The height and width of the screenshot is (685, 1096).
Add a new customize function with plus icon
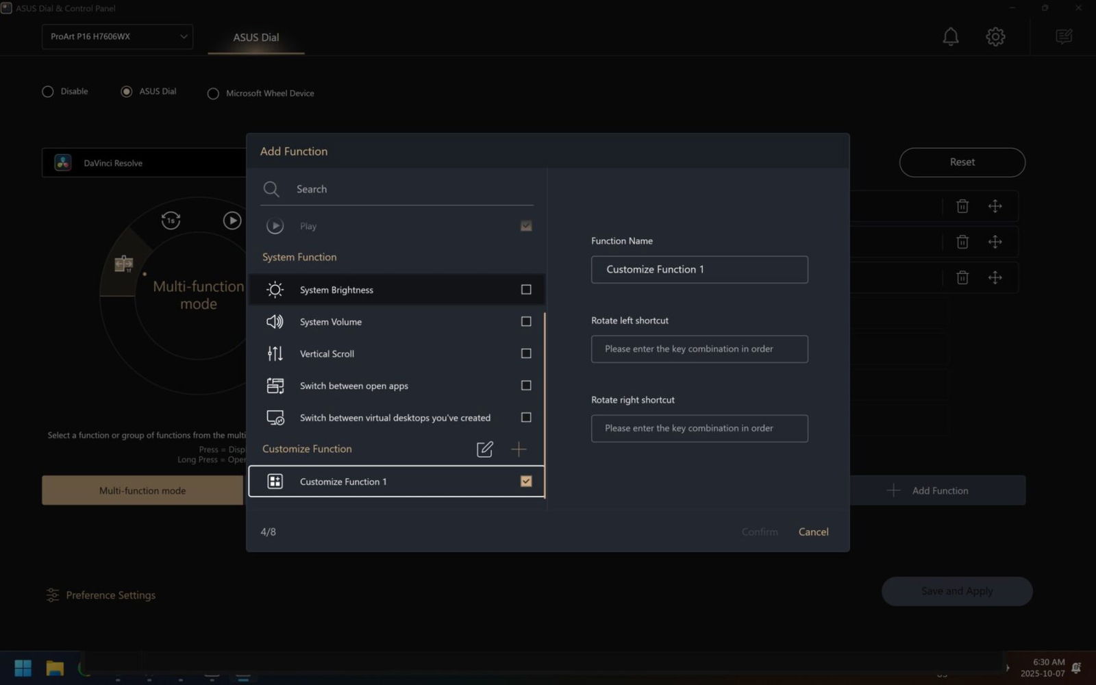coord(519,449)
